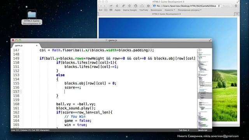This screenshot has width=249, height=140.
Task: Click 'blocks.lifes[row][col]-=1;' line
Action: (91, 67)
